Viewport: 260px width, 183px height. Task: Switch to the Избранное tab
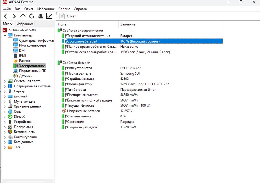(25, 24)
